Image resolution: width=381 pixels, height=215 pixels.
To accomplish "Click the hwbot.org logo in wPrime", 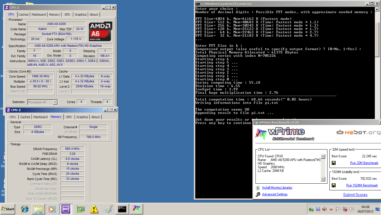I will pyautogui.click(x=359, y=132).
